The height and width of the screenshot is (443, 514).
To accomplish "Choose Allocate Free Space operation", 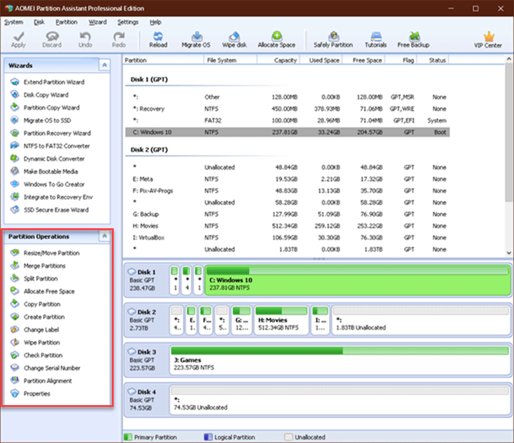I will (49, 291).
